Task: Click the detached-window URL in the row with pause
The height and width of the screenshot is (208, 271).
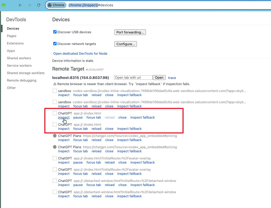Action: (x=125, y=181)
